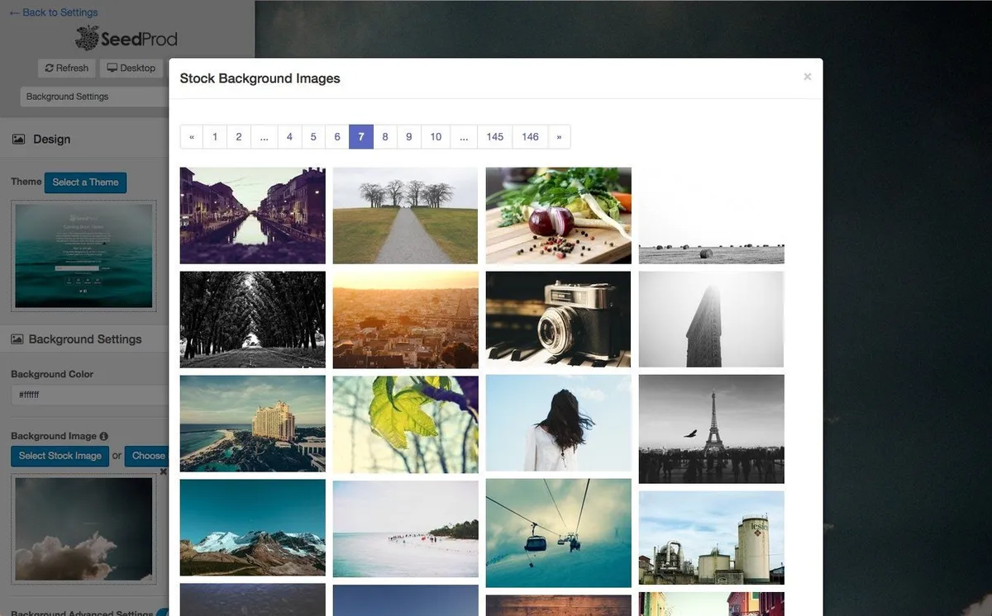The image size is (992, 616).
Task: Click the Background Color hex field
Action: 89,395
